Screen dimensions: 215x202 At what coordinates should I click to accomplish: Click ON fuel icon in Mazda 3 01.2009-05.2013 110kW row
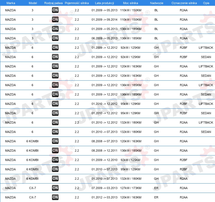coord(55,10)
